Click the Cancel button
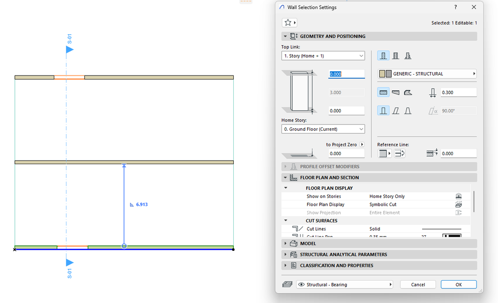Viewport: 498px width, 303px height. [x=418, y=284]
